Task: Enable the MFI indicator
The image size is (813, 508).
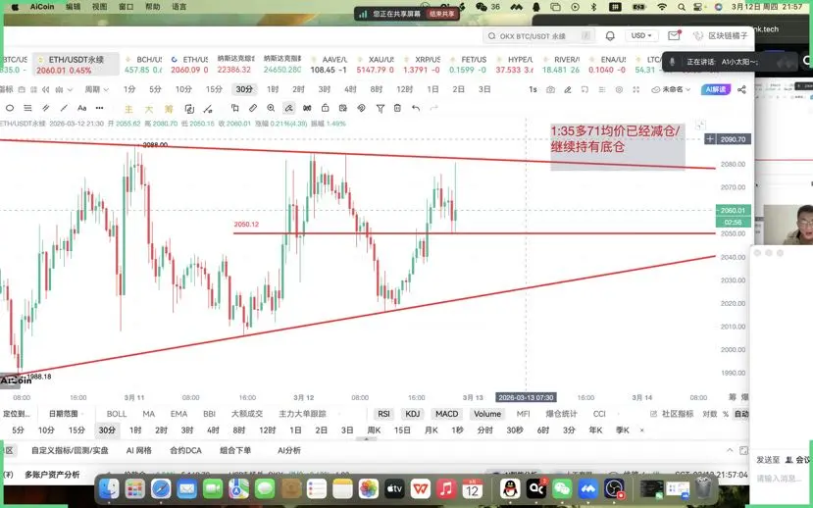Action: (523, 414)
